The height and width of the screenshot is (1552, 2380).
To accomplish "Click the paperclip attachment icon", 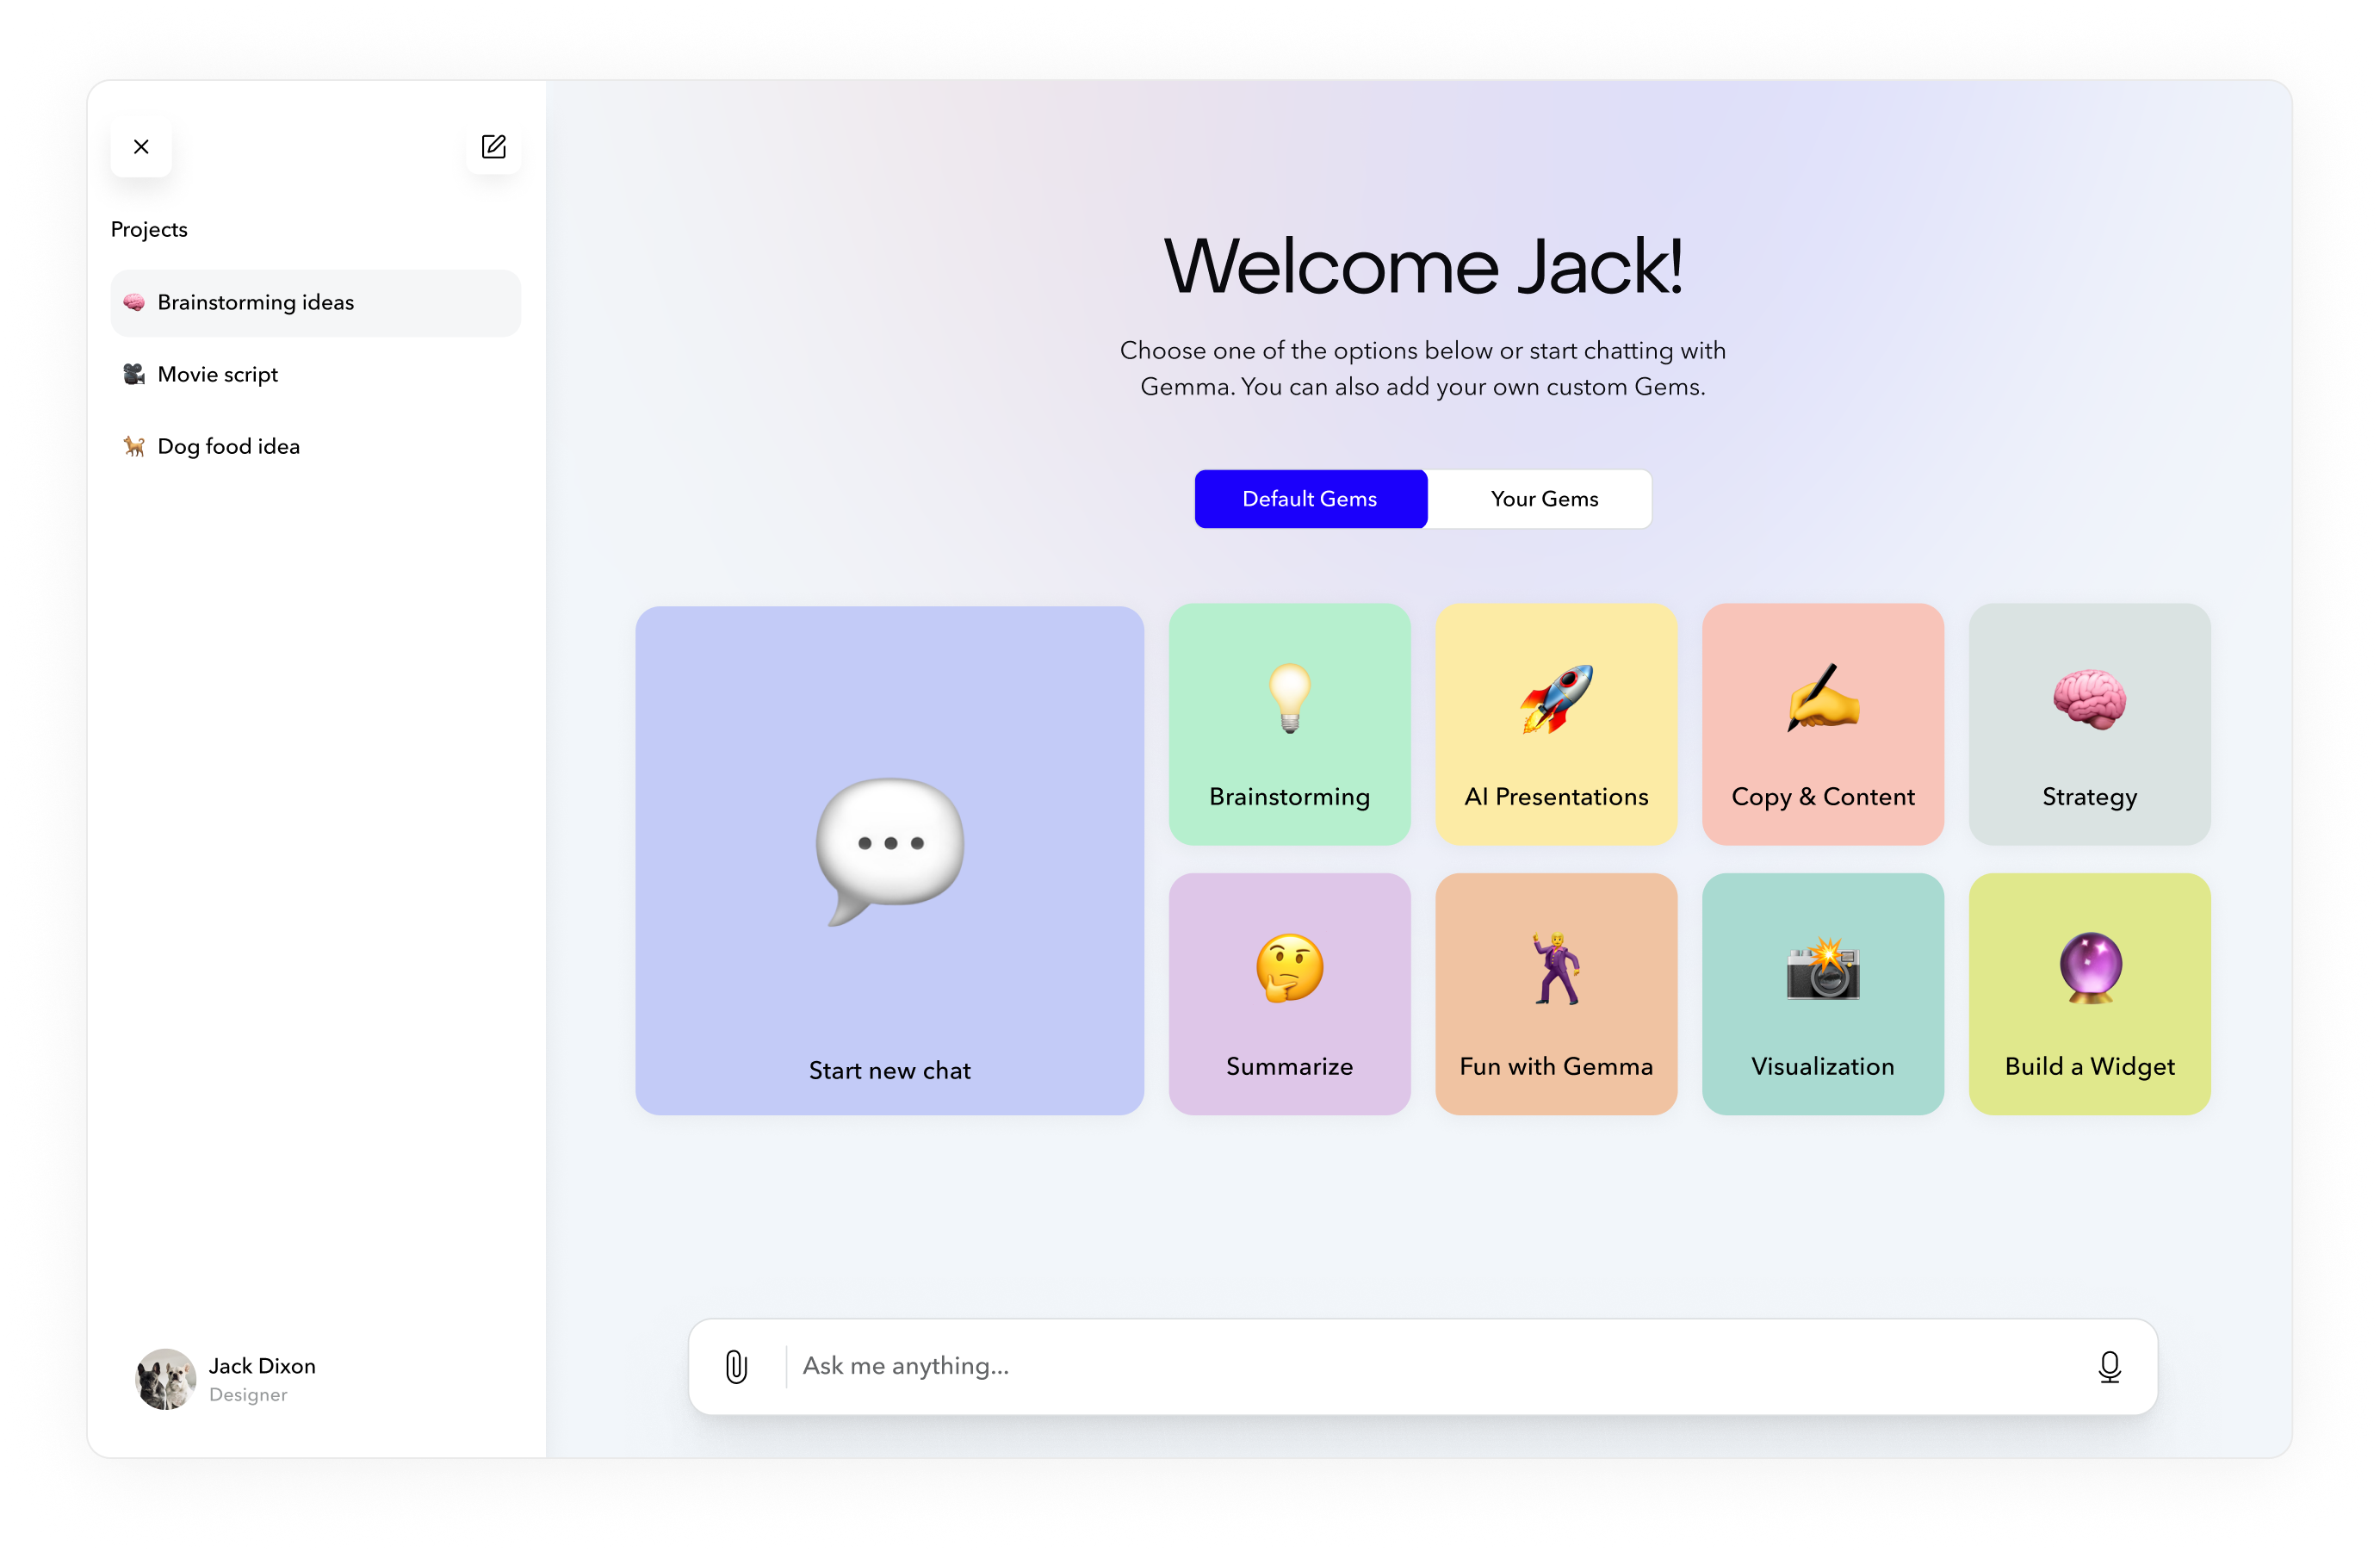I will pyautogui.click(x=736, y=1366).
